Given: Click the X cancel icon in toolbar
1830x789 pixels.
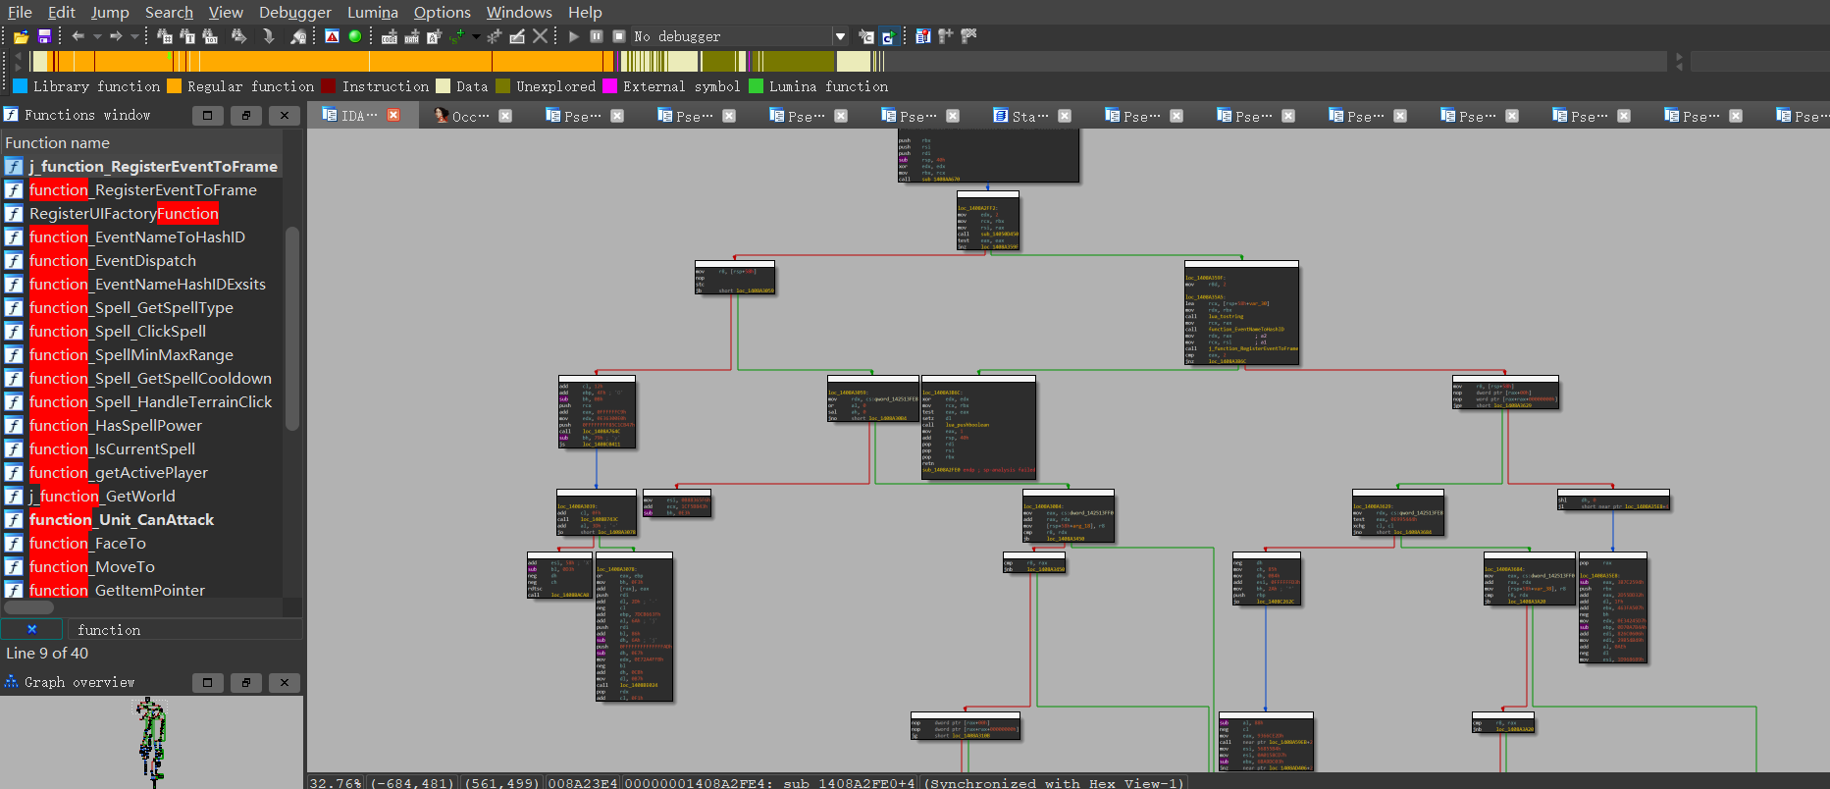Looking at the screenshot, I should (540, 36).
